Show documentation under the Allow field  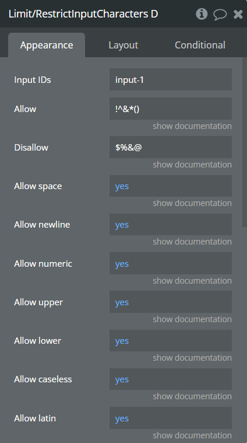192,126
